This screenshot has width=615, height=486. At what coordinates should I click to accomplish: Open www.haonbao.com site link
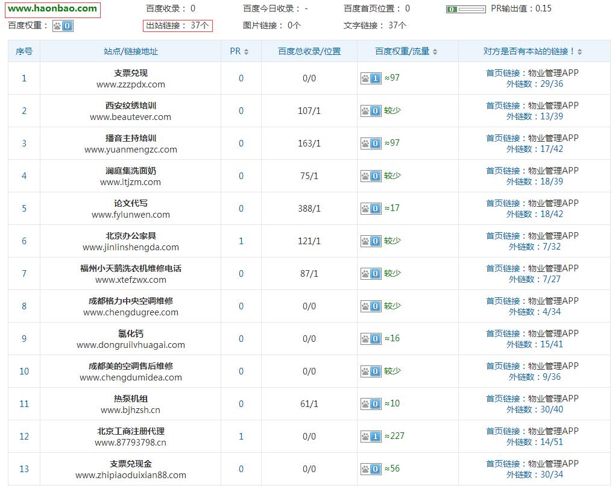[52, 8]
